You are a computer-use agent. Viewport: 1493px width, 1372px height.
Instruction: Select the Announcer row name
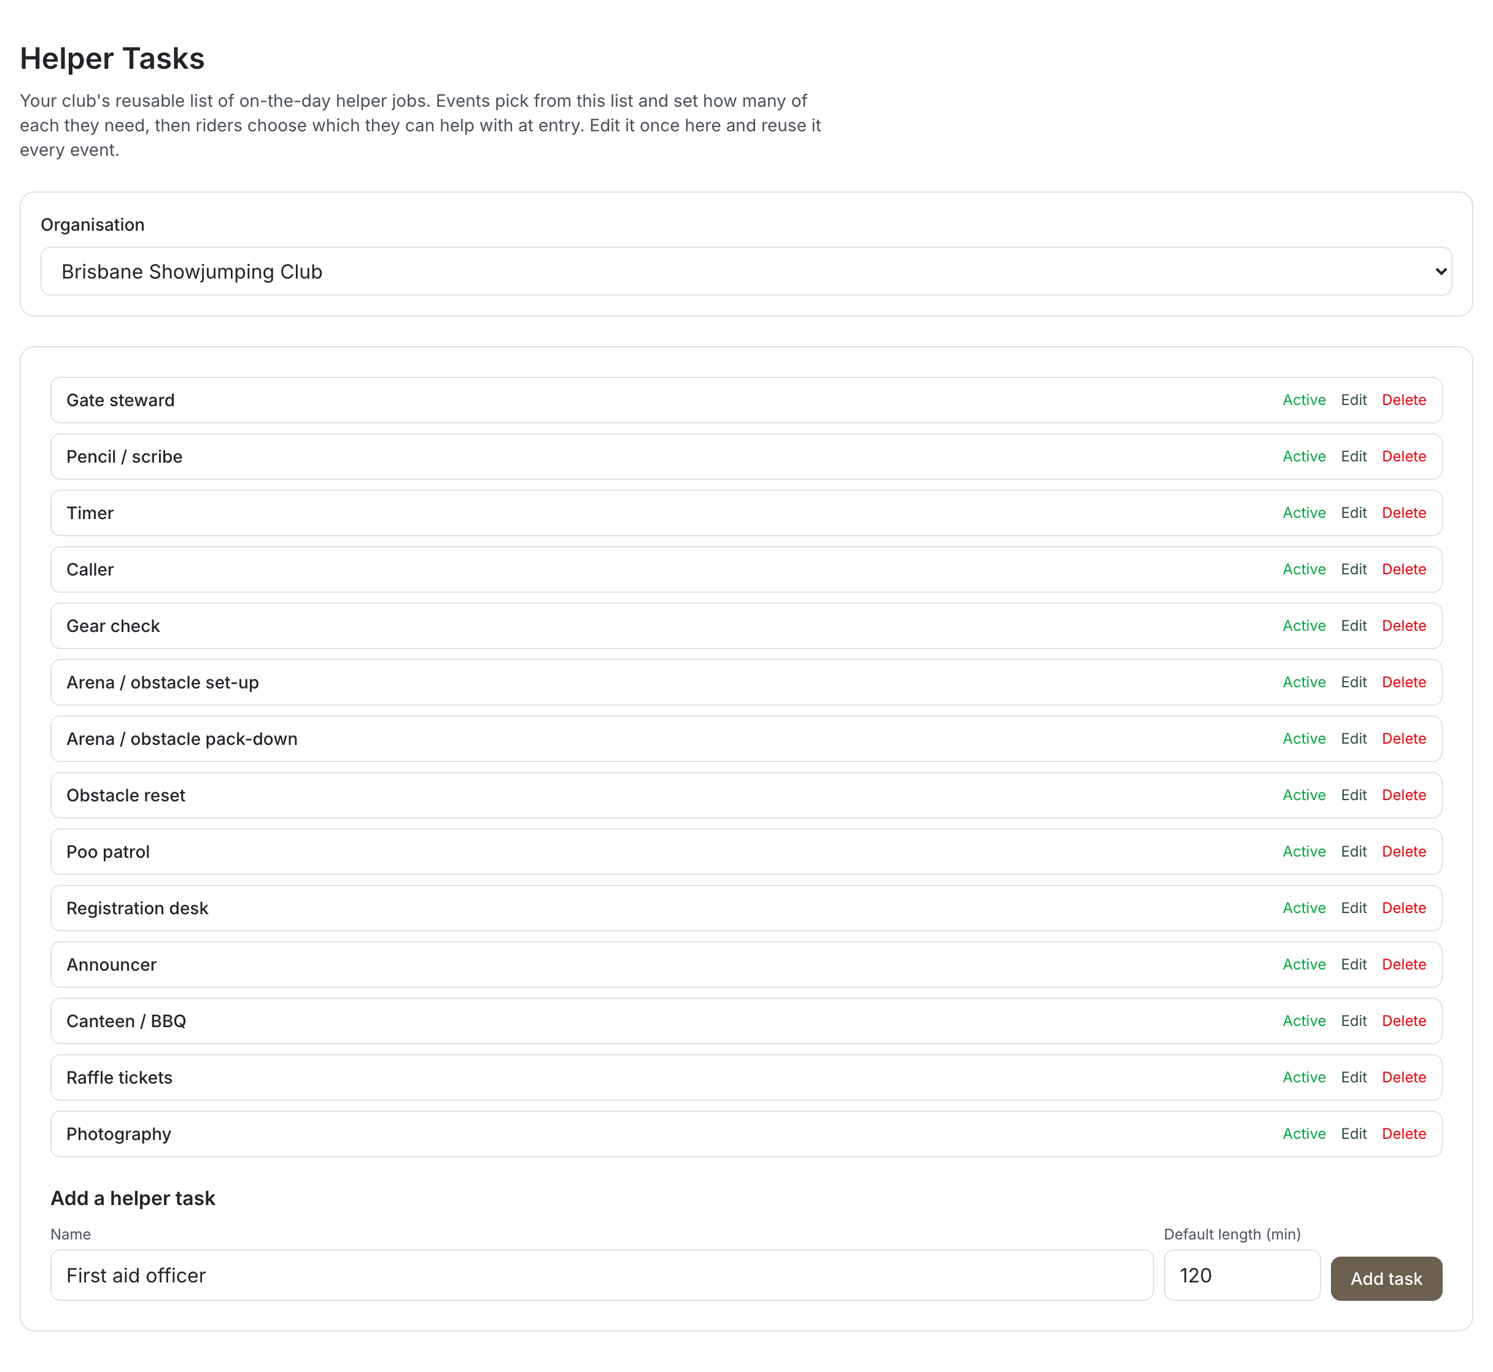[x=111, y=965]
